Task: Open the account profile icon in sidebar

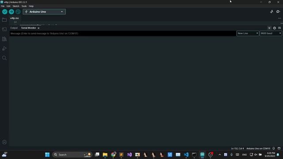Action: tap(4, 142)
